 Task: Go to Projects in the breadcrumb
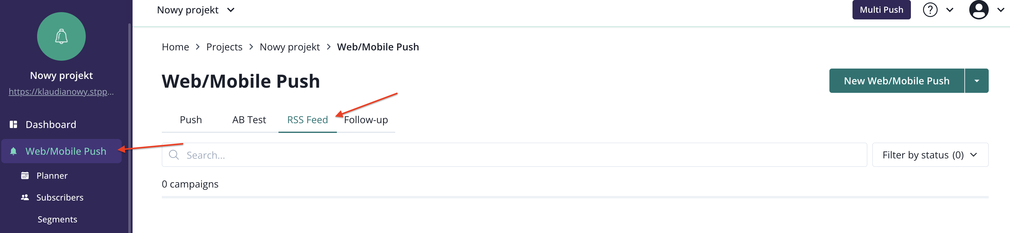click(224, 47)
